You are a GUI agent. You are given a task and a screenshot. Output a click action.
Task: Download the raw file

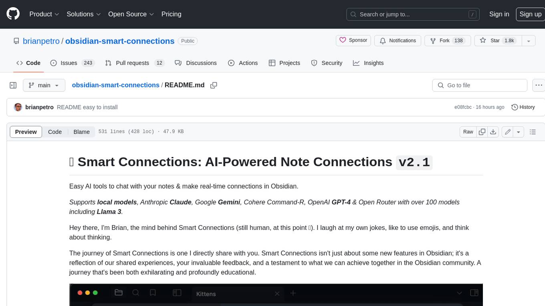[493, 132]
